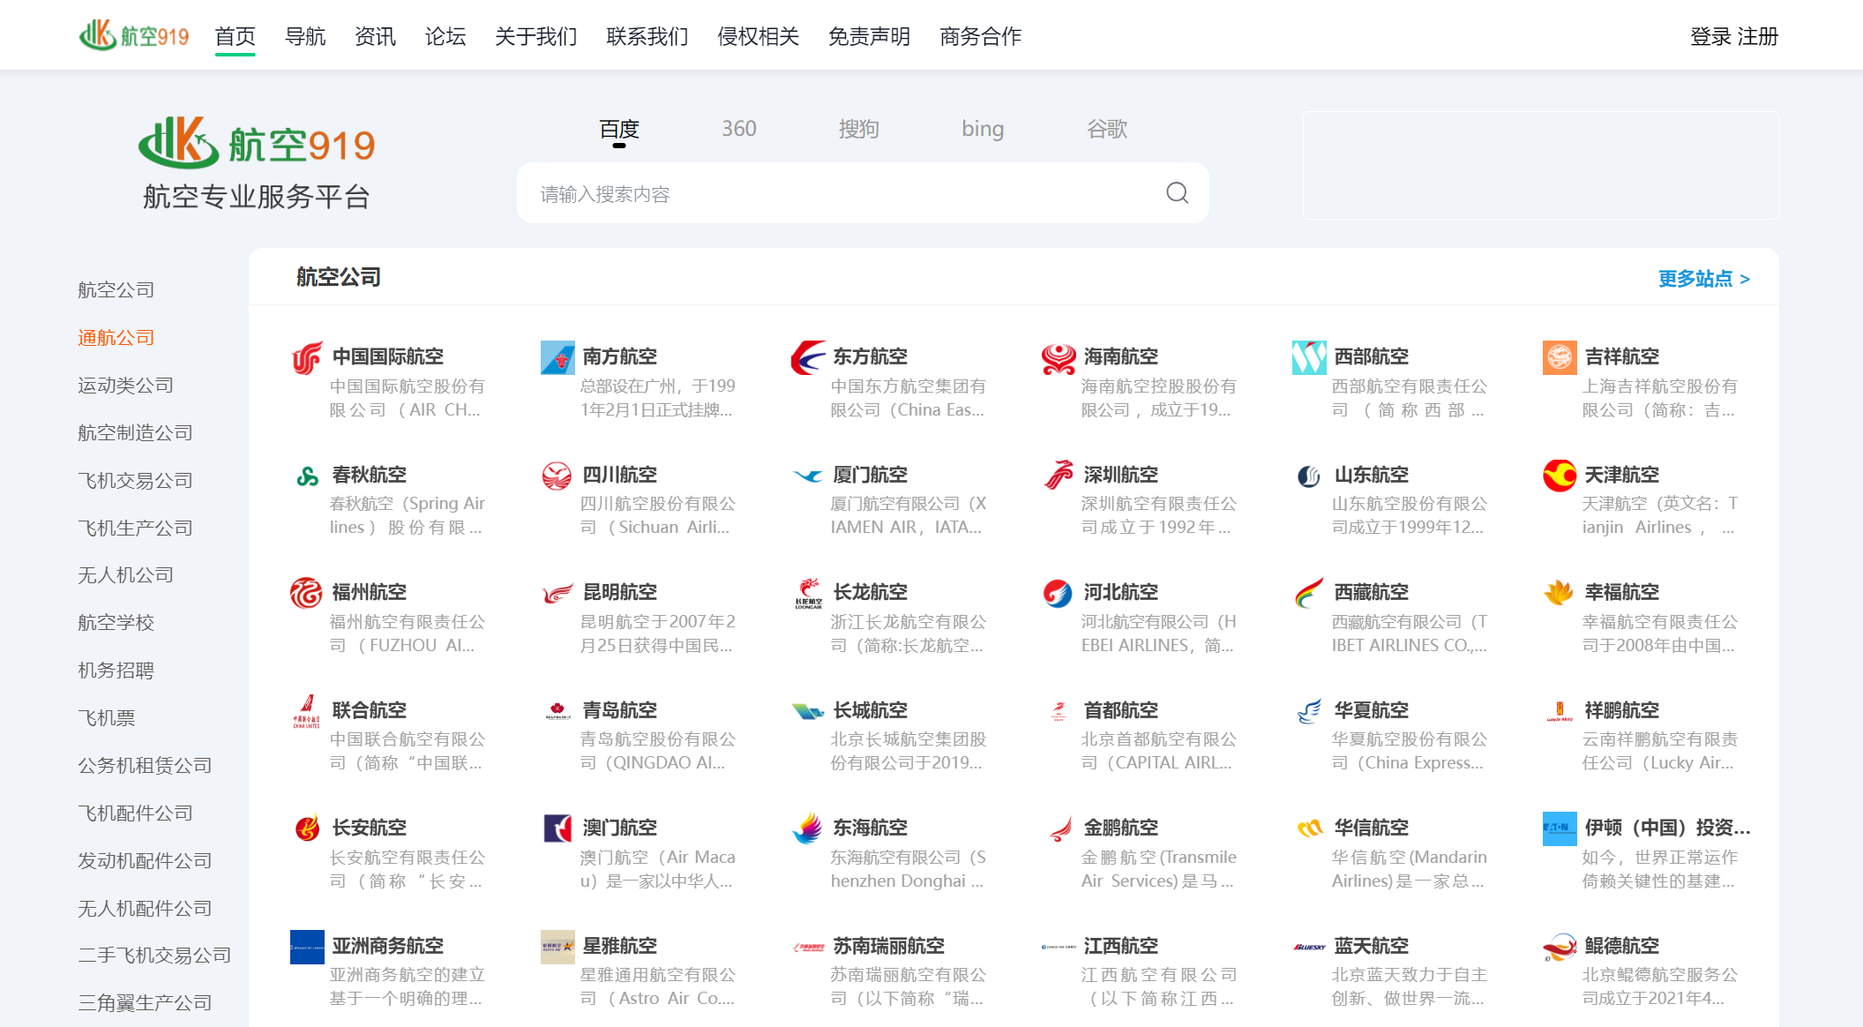1863x1027 pixels.
Task: Open the 首页 menu item
Action: (x=236, y=36)
